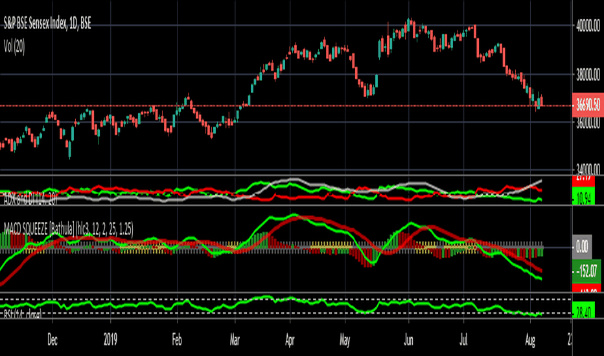Click the Dec label on time axis

[52, 340]
